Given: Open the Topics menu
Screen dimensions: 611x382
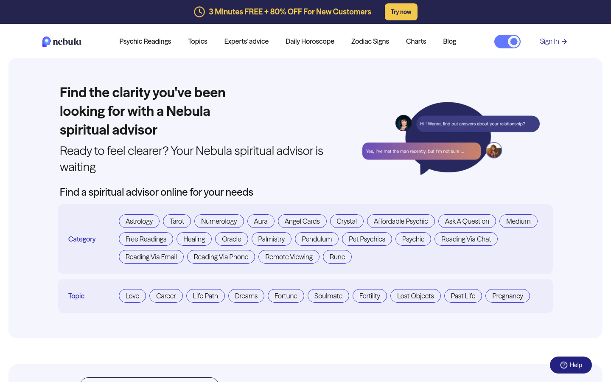Looking at the screenshot, I should (198, 41).
